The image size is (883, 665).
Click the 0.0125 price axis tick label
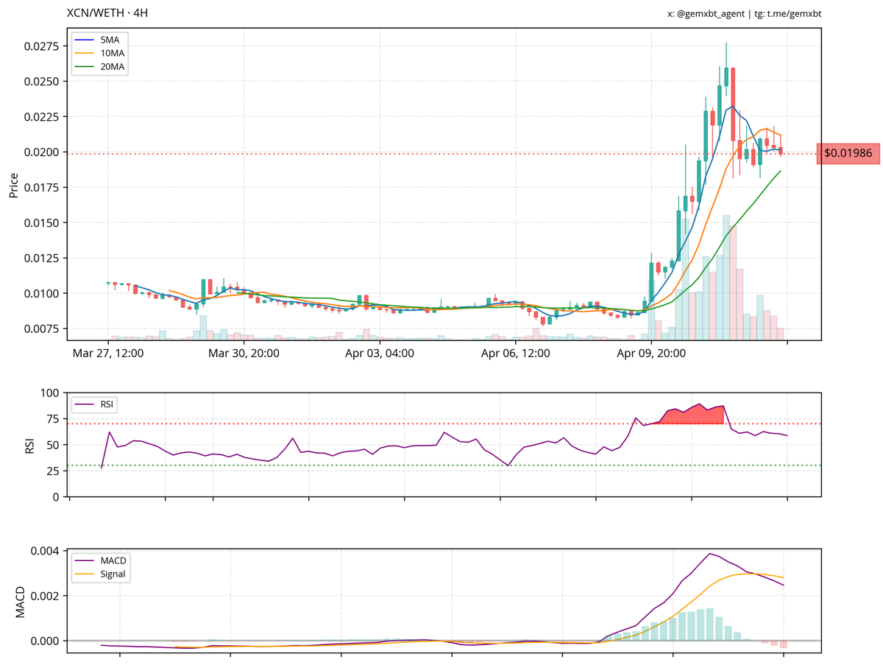43,258
